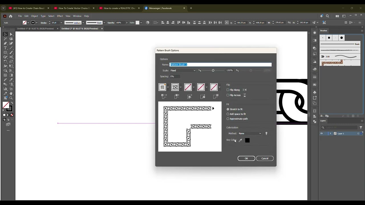Expand the side tile dropdown arrow
The image size is (365, 205).
point(181,87)
